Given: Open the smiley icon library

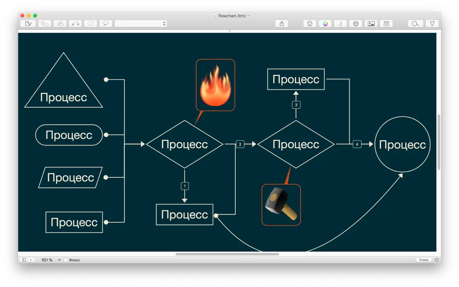Looking at the screenshot, I should click(355, 24).
